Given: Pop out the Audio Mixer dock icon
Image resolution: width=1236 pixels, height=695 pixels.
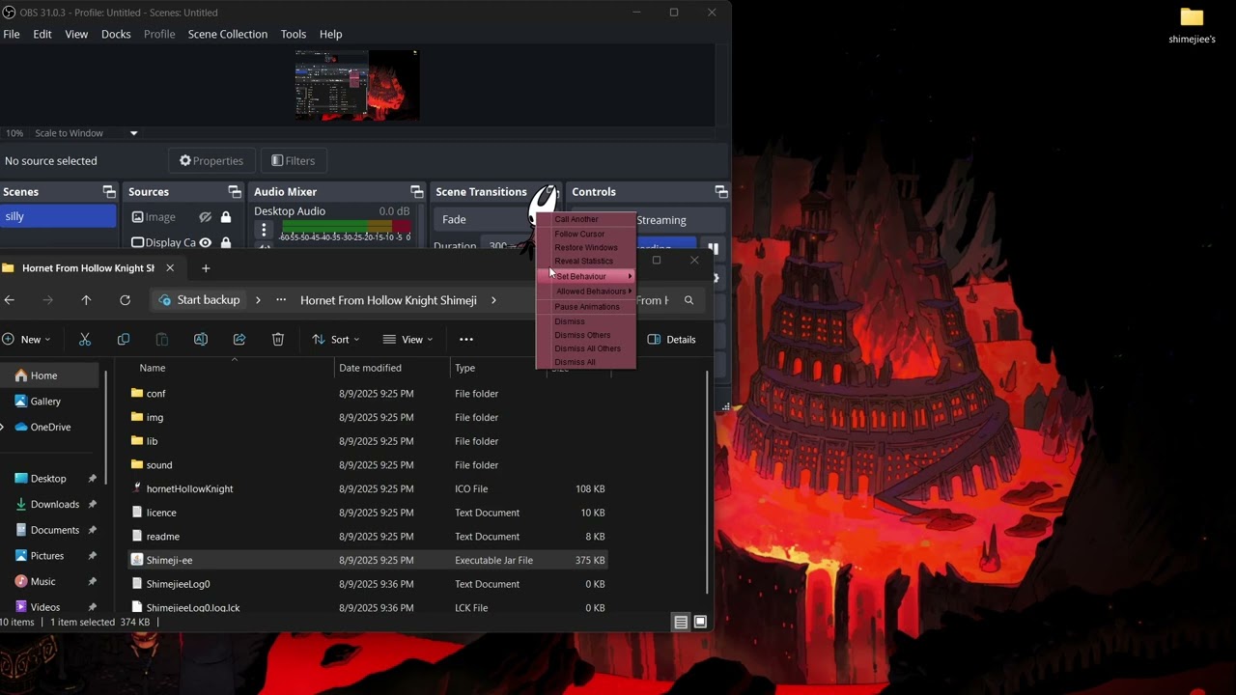Looking at the screenshot, I should coord(416,192).
